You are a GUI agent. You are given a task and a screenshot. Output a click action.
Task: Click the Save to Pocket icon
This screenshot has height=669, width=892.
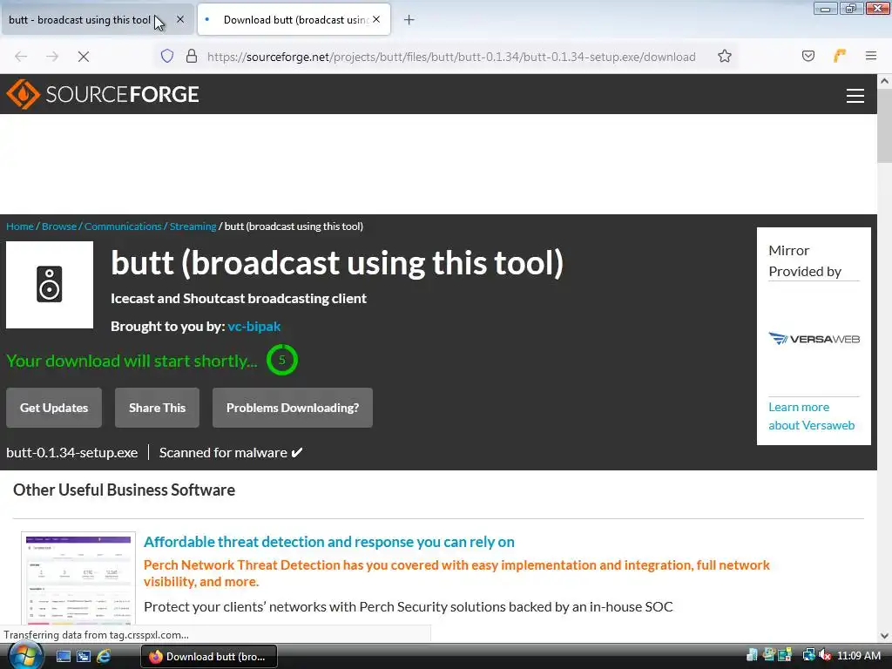(808, 56)
